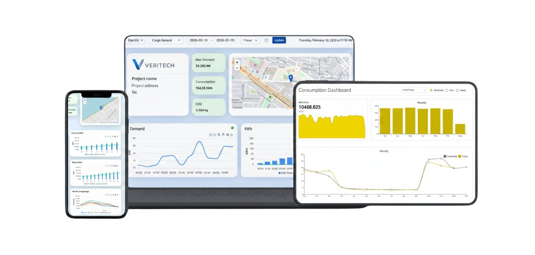Click the blue info icon beside Update
535x255 pixels.
[x=266, y=40]
